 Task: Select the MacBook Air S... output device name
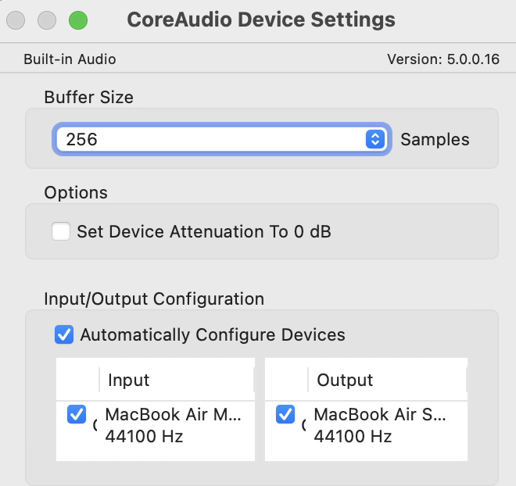coord(380,415)
